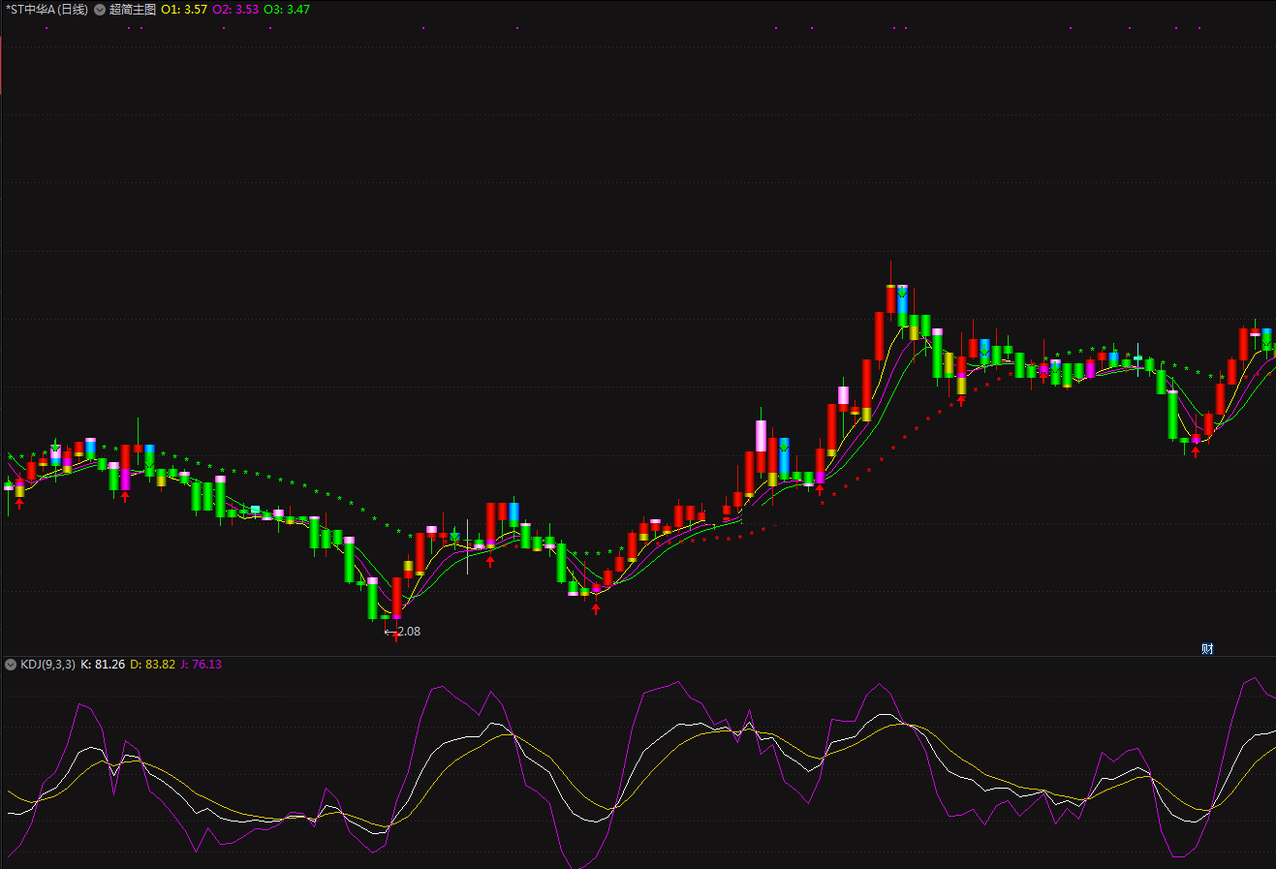This screenshot has height=869, width=1276.
Task: Click the J: 76.13 value
Action: click(201, 665)
